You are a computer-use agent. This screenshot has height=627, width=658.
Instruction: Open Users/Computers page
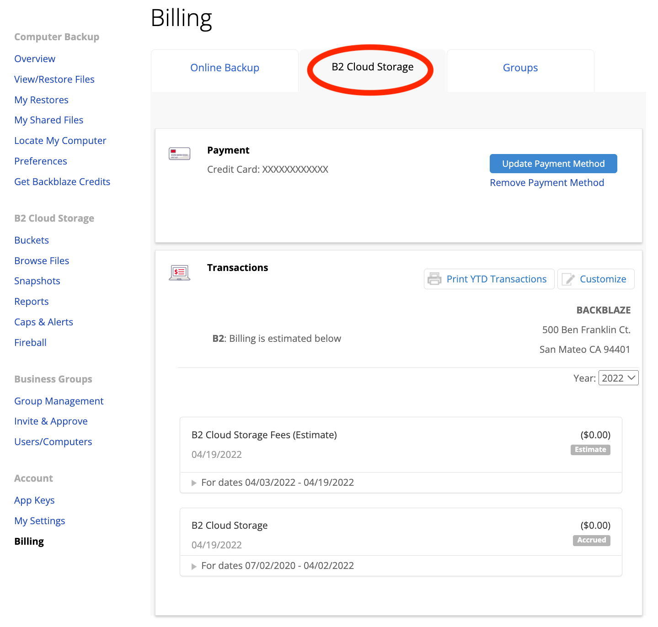point(53,442)
